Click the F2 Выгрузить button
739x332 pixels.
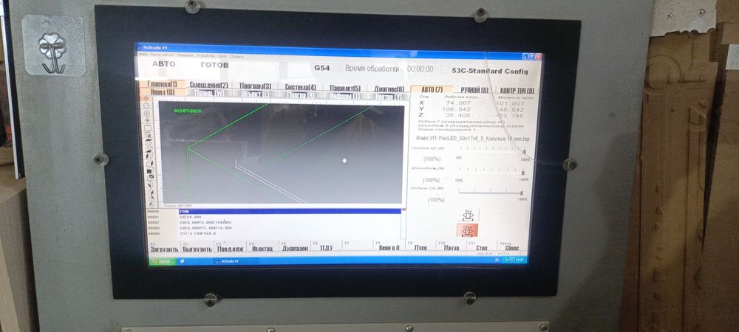click(x=197, y=248)
